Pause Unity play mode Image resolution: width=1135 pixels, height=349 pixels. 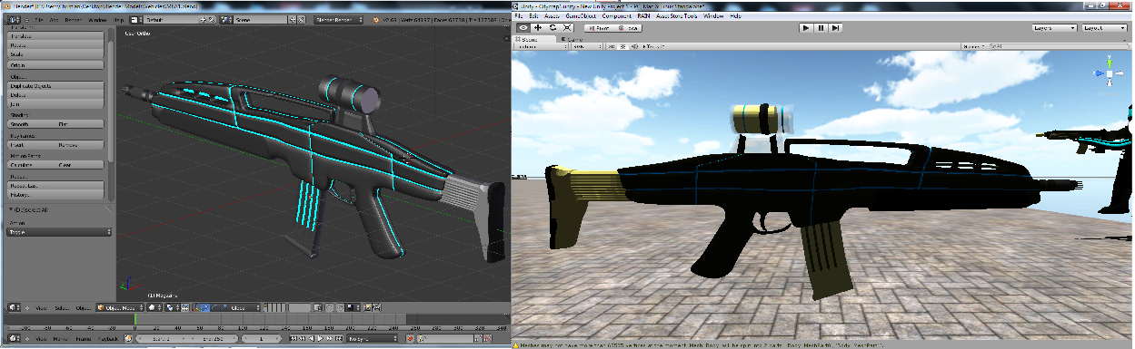coord(821,28)
